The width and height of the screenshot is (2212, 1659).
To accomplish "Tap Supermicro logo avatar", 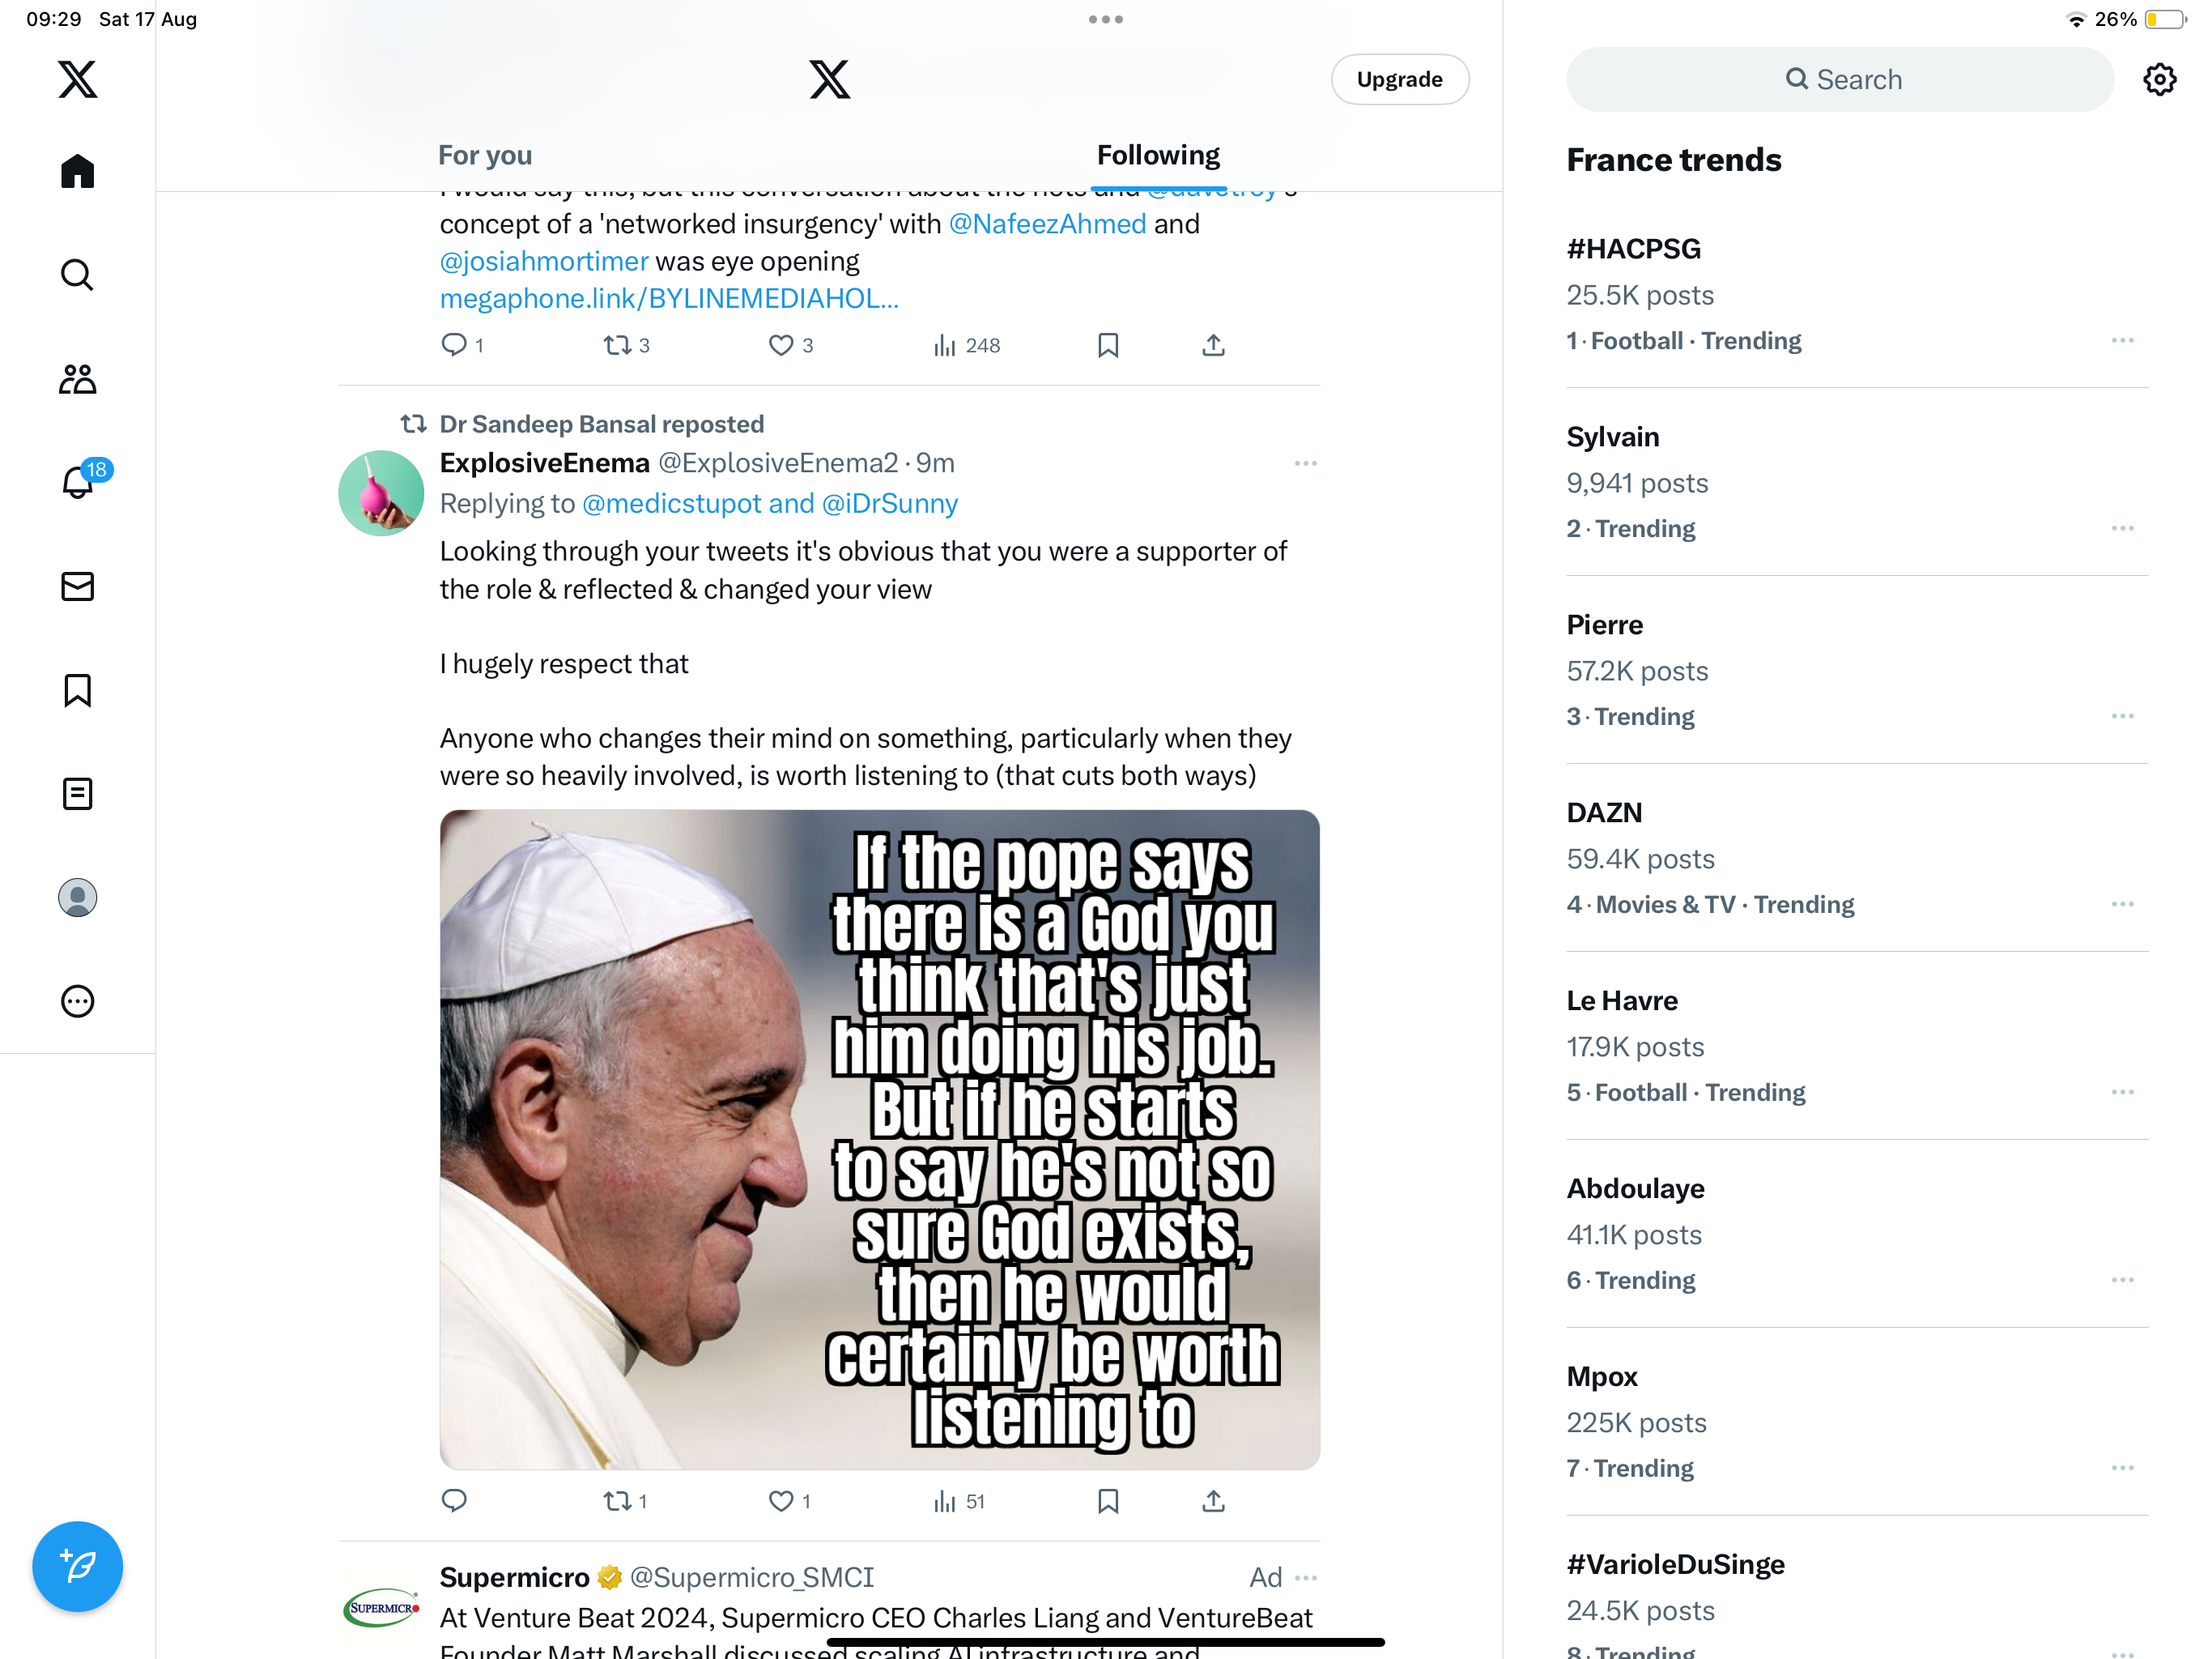I will pyautogui.click(x=381, y=1608).
